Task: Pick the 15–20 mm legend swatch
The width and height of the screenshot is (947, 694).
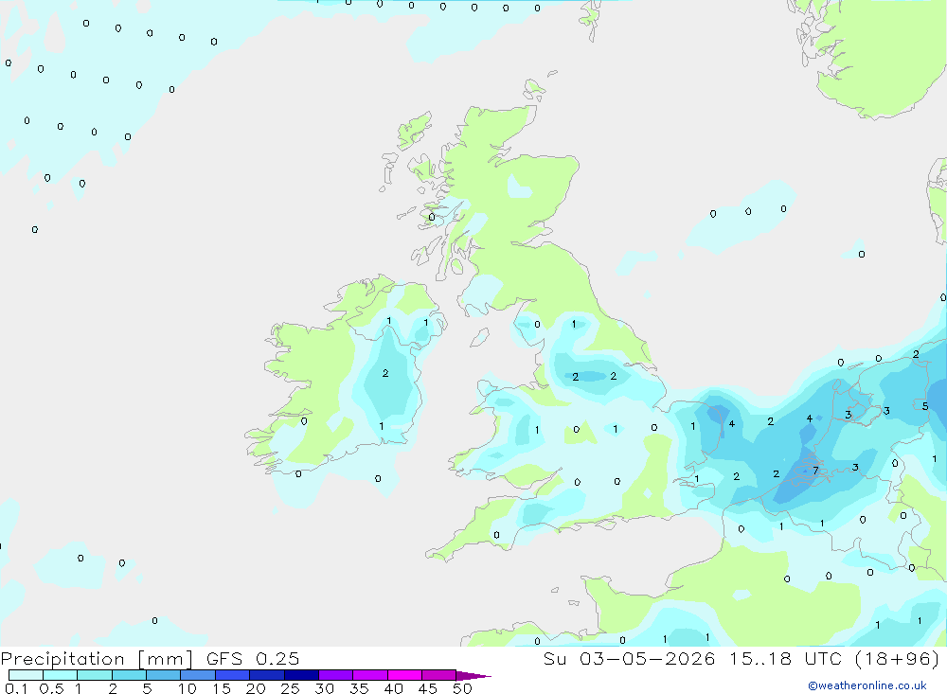Action: [233, 675]
